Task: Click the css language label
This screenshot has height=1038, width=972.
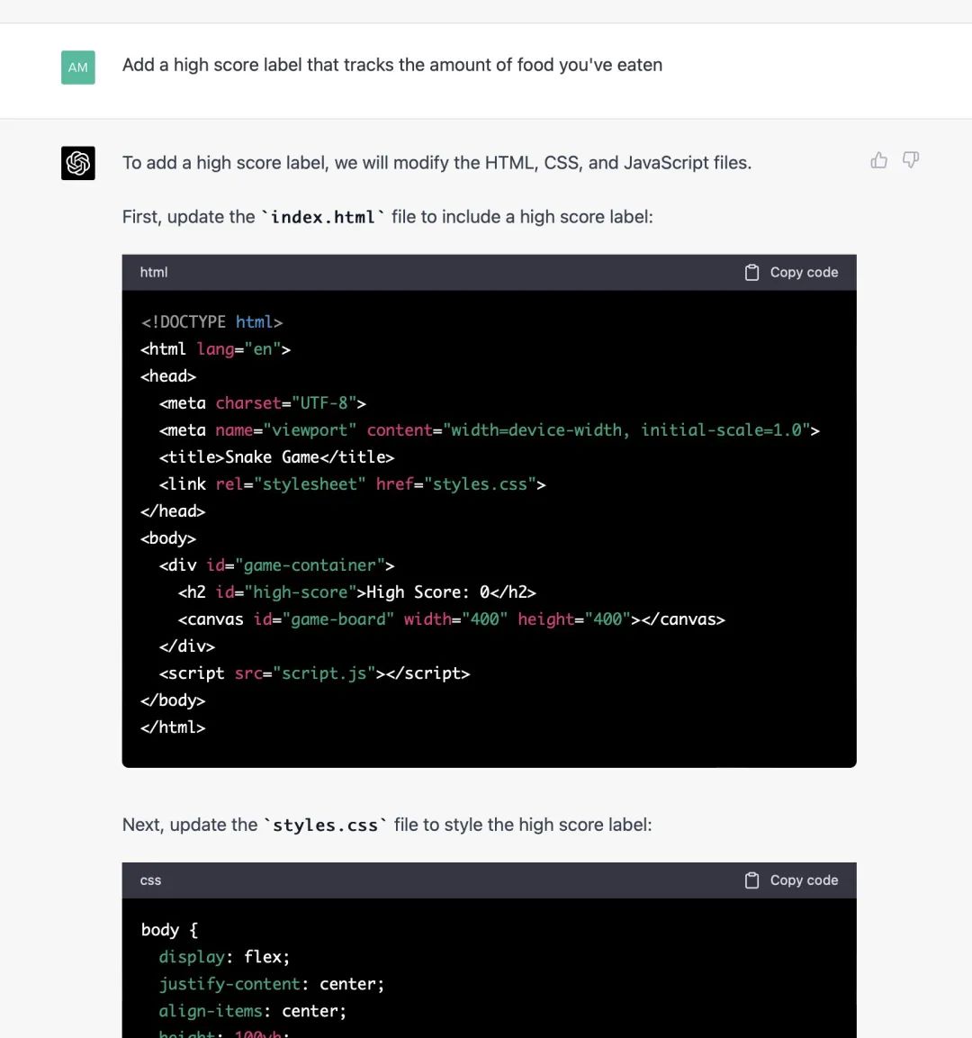Action: click(150, 880)
